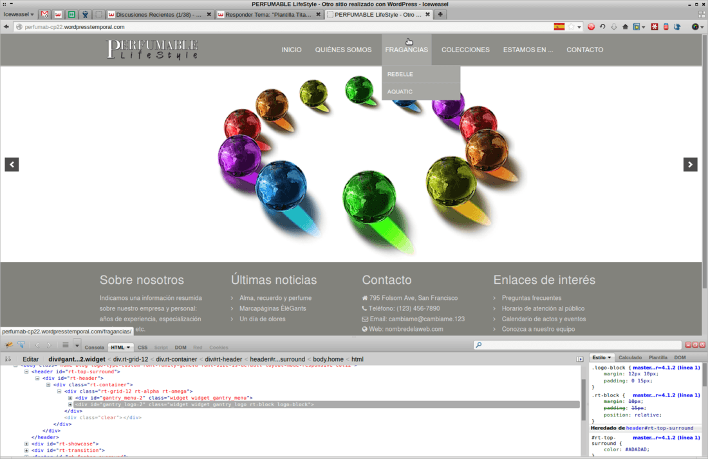Image resolution: width=708 pixels, height=459 pixels.
Task: Collapse the div.rt-container node
Action: 48,385
